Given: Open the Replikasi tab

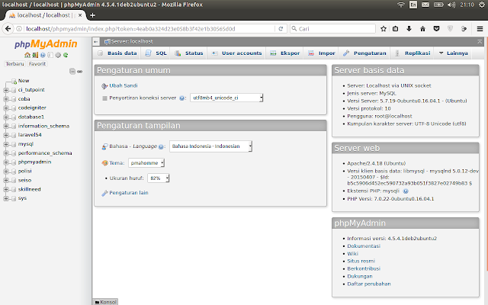Looking at the screenshot, I should (413, 53).
